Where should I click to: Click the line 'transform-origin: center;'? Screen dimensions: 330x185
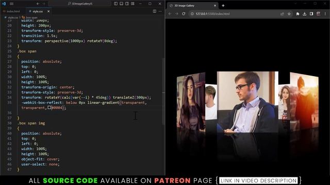click(48, 87)
